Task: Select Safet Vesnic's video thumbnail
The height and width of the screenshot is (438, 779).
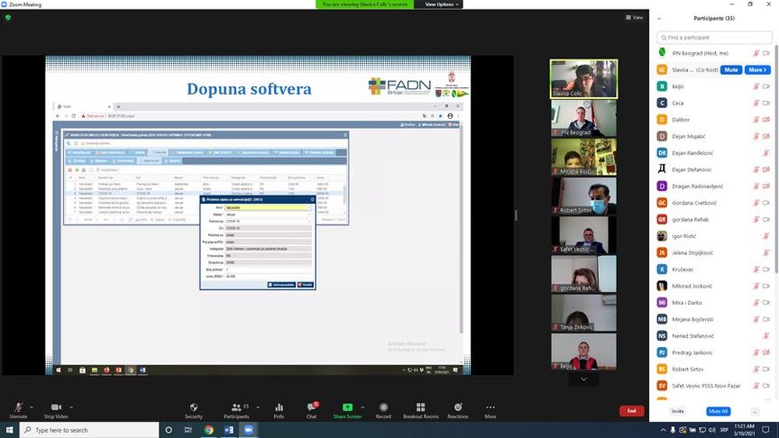Action: point(583,235)
